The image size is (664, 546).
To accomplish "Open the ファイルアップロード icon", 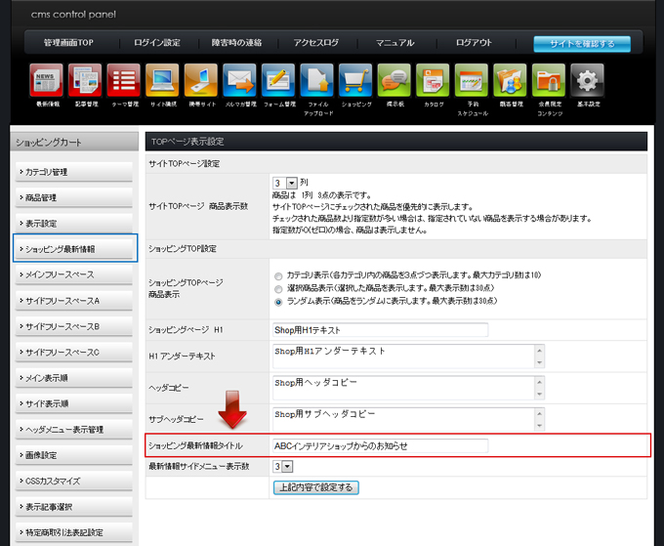I will (x=317, y=80).
